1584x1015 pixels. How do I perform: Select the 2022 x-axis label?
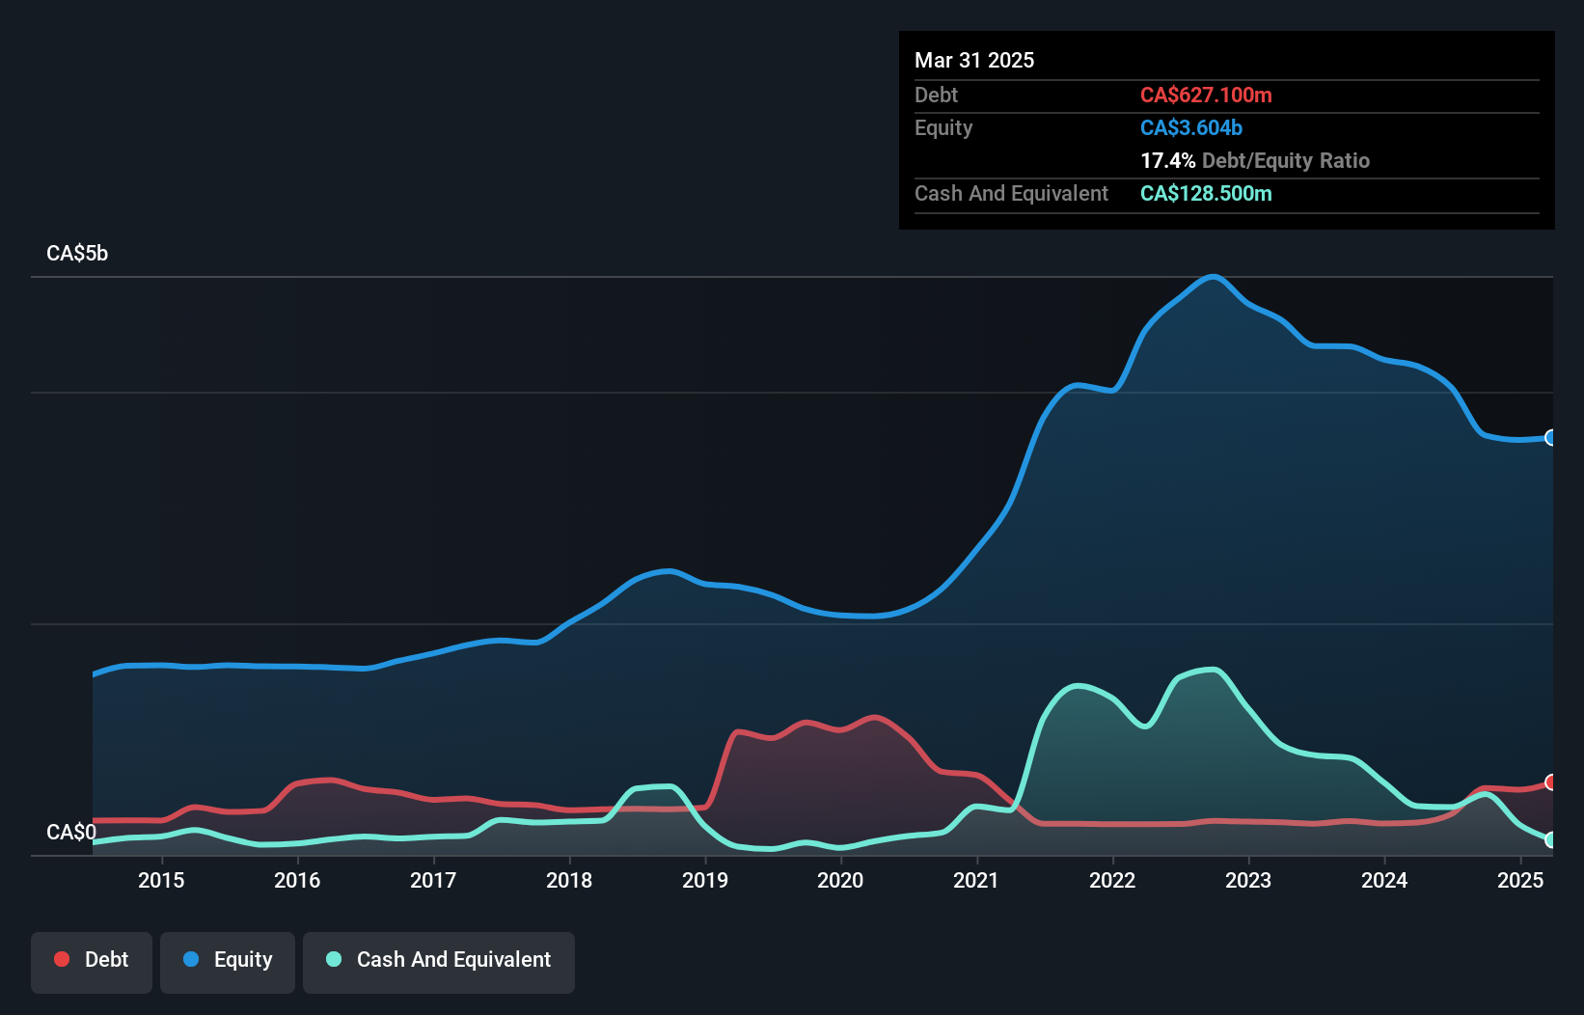[x=1112, y=880]
